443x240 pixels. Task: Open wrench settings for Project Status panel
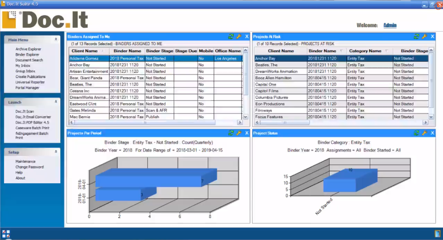(x=424, y=133)
